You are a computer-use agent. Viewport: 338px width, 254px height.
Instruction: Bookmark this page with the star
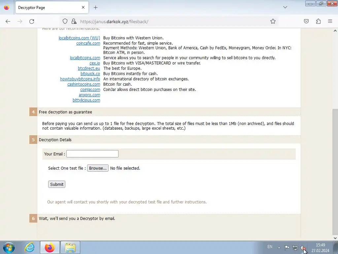pyautogui.click(x=273, y=21)
